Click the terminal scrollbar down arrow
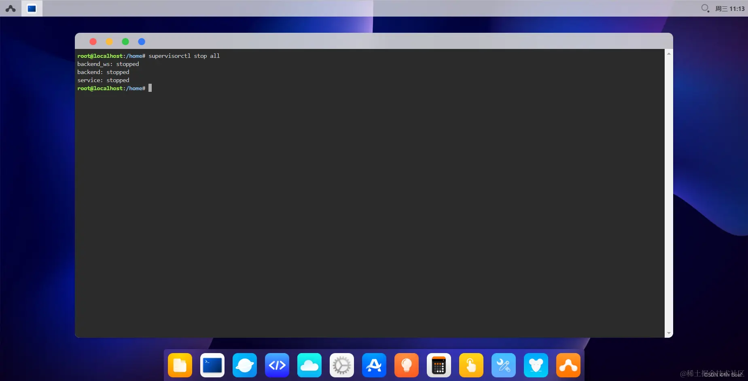Image resolution: width=748 pixels, height=381 pixels. 669,333
